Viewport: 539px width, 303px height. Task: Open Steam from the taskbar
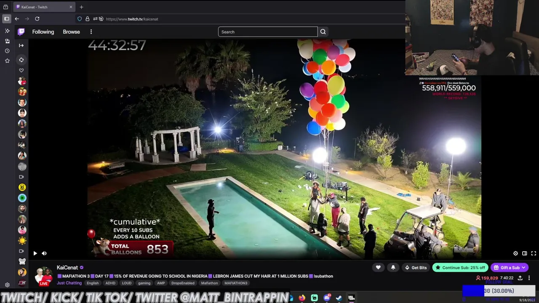(x=339, y=298)
